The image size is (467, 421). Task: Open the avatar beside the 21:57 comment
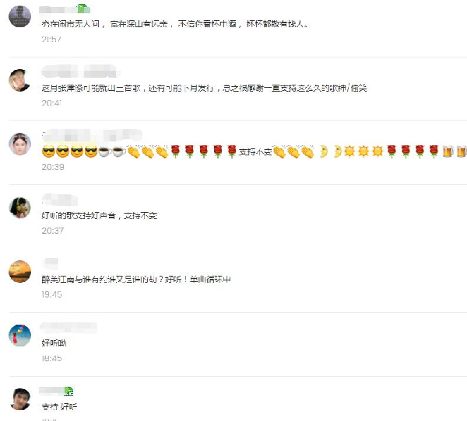20,16
